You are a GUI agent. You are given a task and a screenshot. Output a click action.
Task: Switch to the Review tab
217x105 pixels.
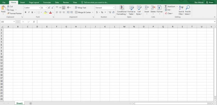66,3
